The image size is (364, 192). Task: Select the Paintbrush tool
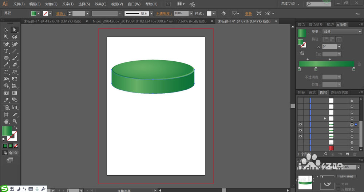[x=15, y=58]
